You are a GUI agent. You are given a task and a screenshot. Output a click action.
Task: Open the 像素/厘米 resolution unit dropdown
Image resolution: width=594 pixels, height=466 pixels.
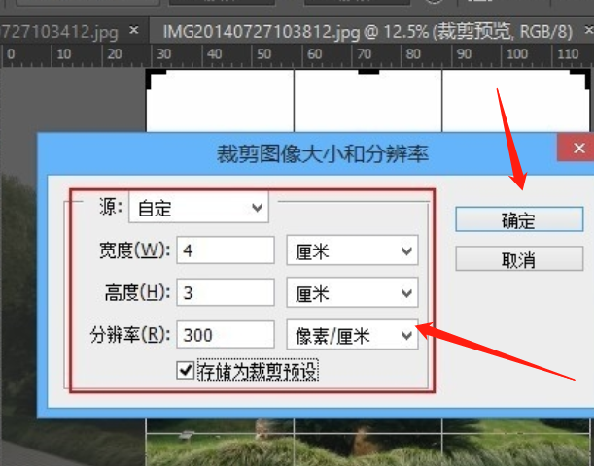352,334
